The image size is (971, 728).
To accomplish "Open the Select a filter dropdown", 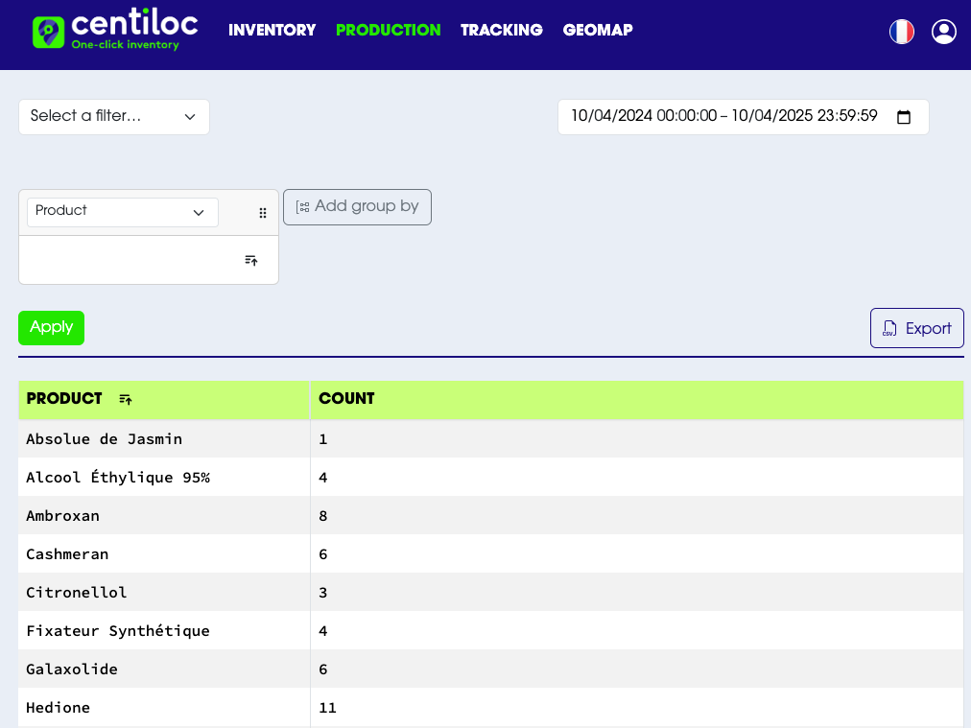I will 114,117.
